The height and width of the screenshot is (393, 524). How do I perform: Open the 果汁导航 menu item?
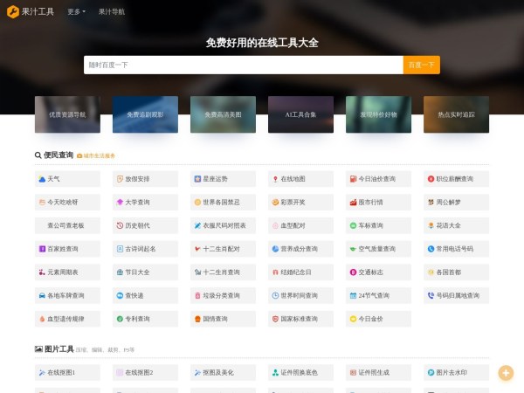111,12
